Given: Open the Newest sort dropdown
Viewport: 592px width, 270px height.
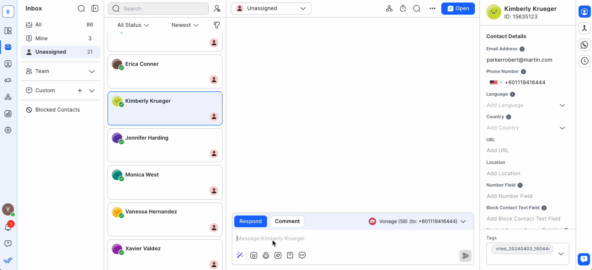Looking at the screenshot, I should coord(185,25).
